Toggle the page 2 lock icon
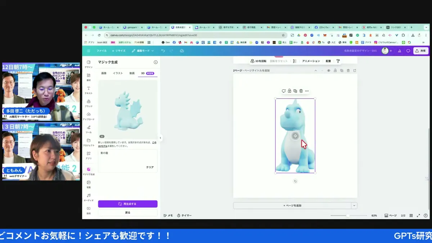 335,71
